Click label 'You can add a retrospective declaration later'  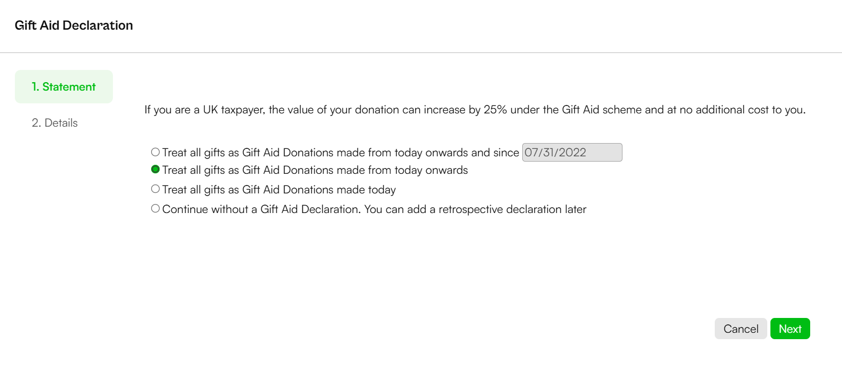(x=475, y=209)
